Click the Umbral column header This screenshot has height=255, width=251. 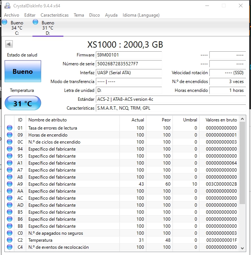tap(186, 120)
